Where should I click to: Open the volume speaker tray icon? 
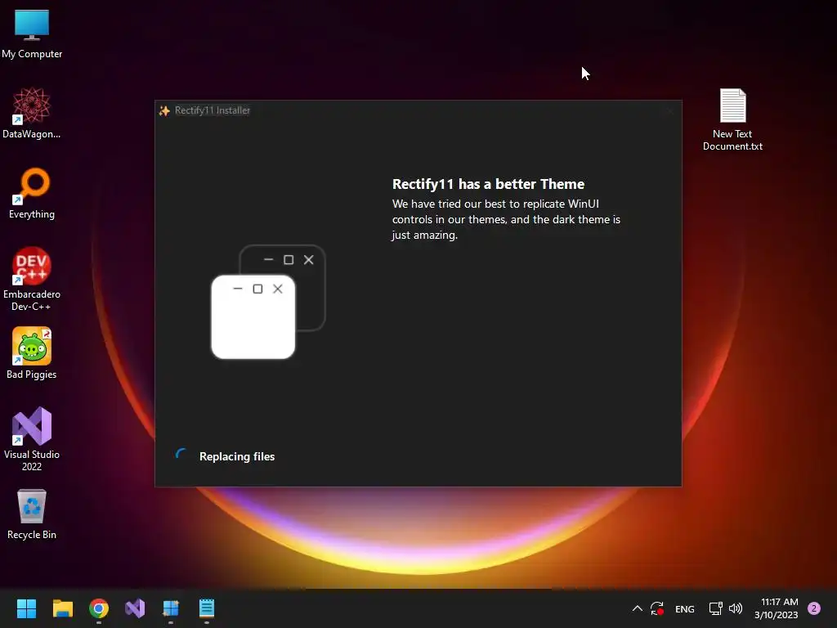click(x=736, y=608)
